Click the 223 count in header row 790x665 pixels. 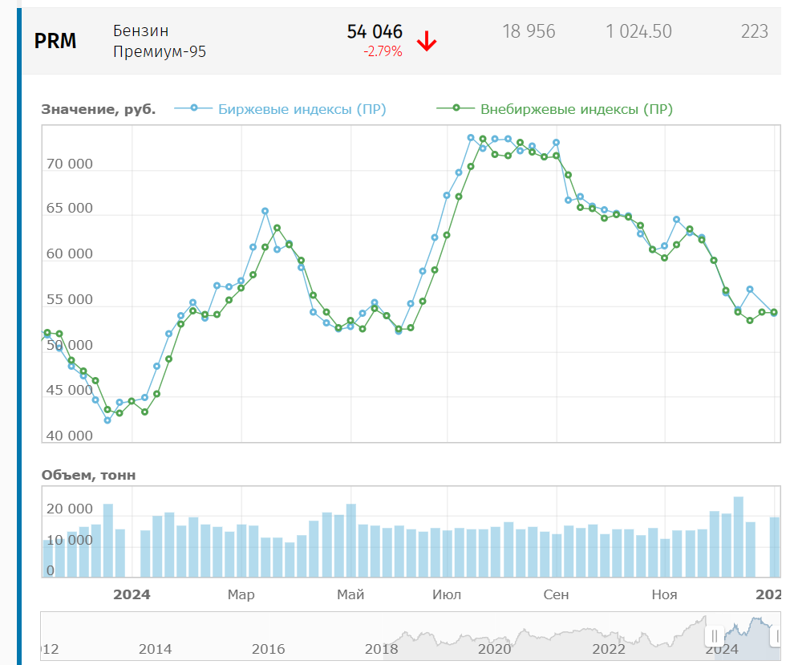pyautogui.click(x=754, y=32)
